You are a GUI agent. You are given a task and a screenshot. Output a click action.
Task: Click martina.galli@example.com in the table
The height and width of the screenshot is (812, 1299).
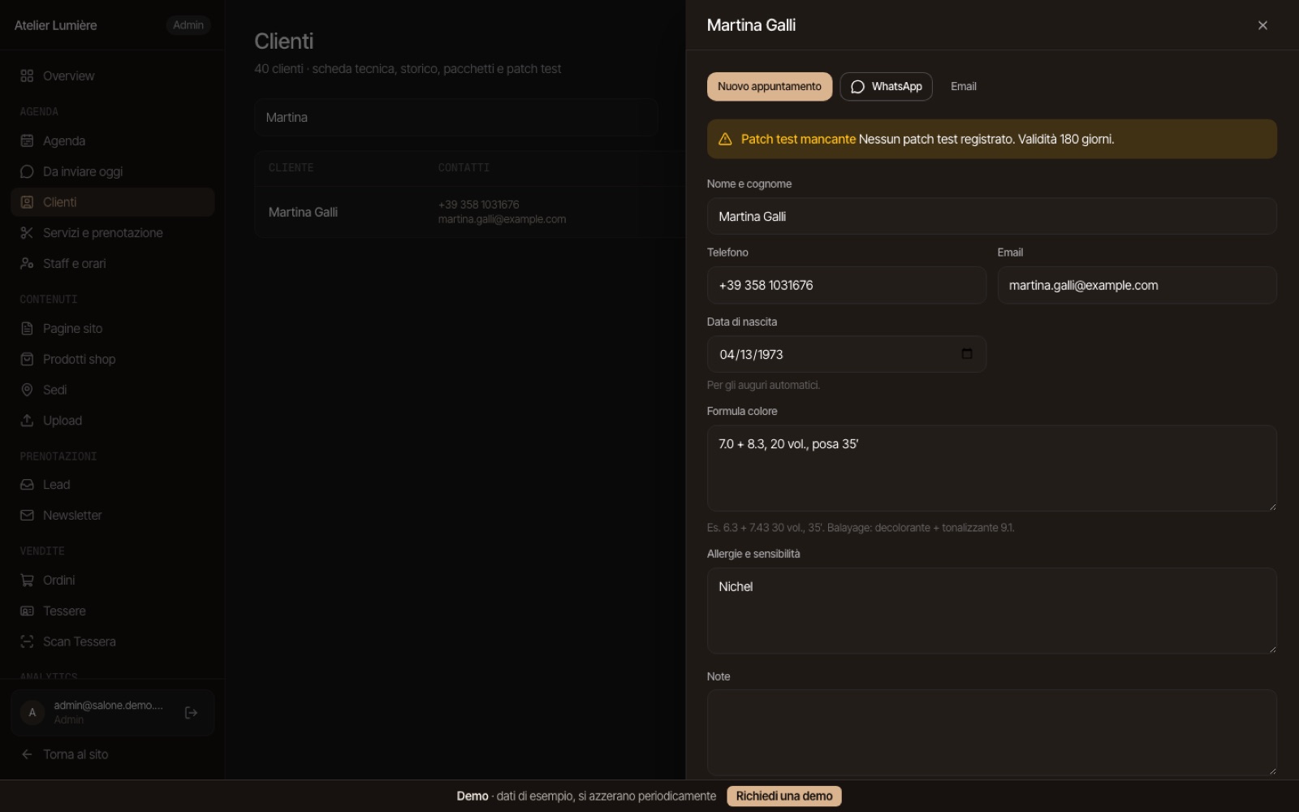click(502, 219)
